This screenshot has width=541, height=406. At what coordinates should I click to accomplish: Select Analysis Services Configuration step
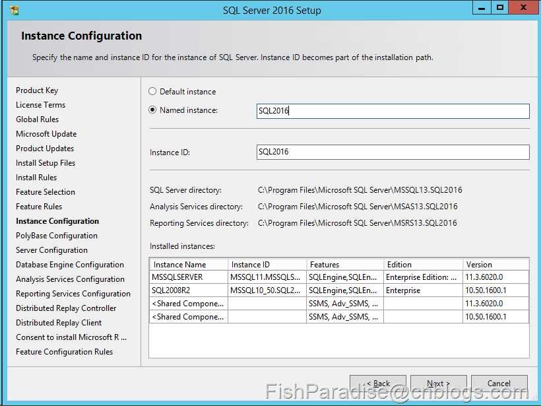tap(70, 279)
